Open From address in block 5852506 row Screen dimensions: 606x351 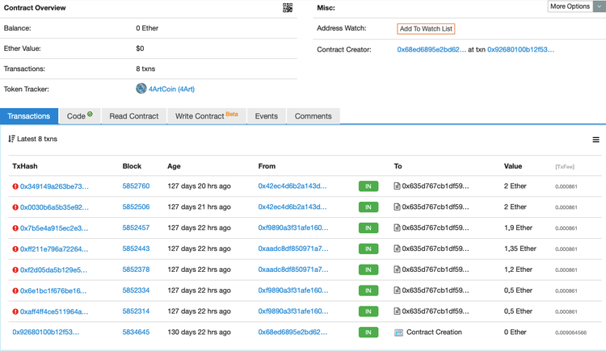[292, 207]
